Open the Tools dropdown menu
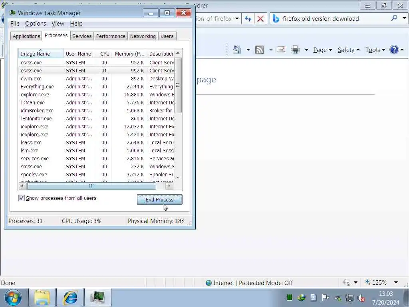 pyautogui.click(x=375, y=50)
